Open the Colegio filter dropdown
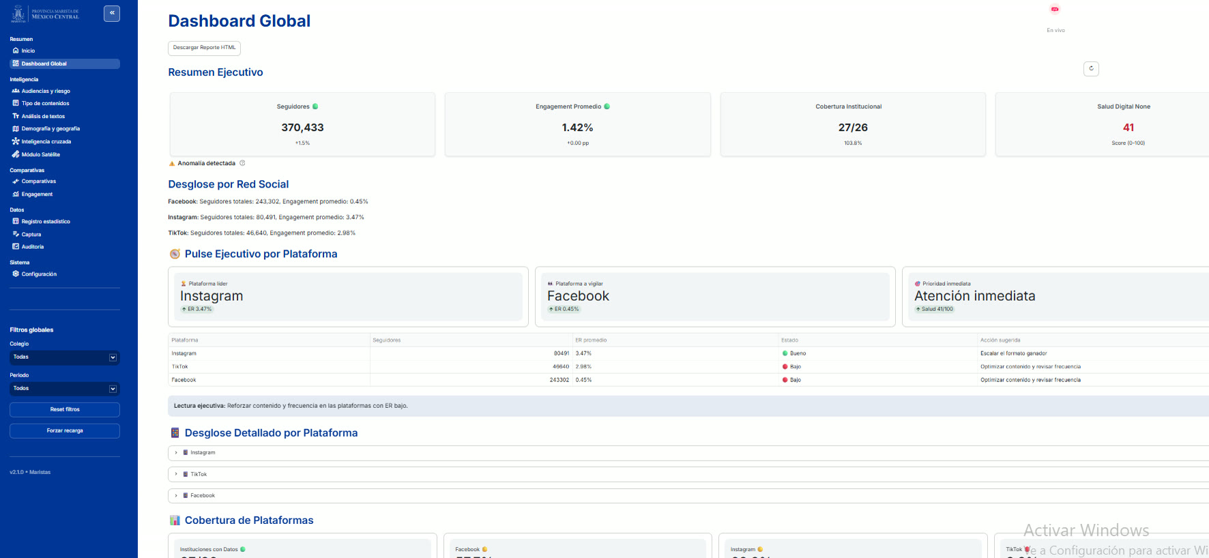 point(65,357)
